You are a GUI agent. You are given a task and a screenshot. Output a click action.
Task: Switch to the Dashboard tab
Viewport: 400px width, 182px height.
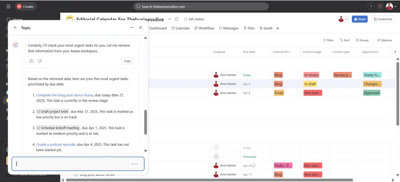click(158, 28)
